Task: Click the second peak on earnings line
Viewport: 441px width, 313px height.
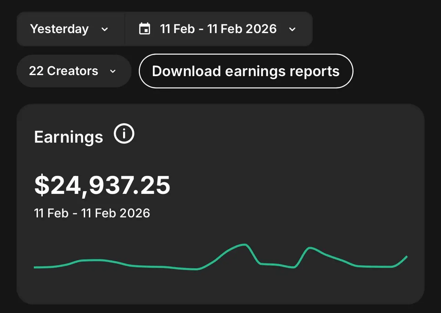Action: pyautogui.click(x=309, y=248)
